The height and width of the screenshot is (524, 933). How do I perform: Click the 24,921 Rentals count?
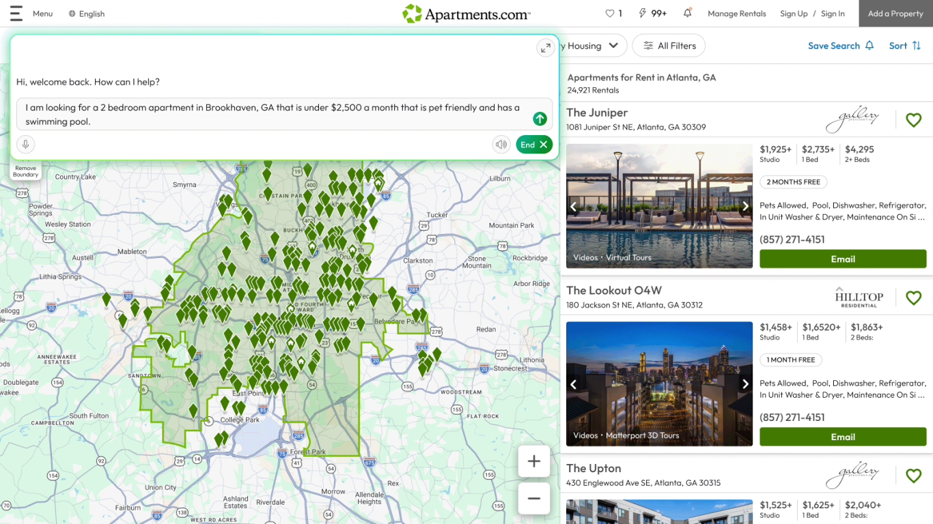[x=593, y=90]
